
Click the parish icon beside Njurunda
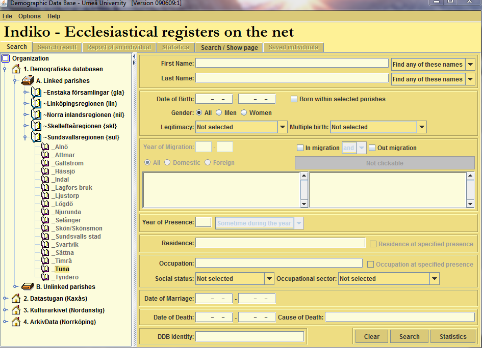click(x=45, y=212)
